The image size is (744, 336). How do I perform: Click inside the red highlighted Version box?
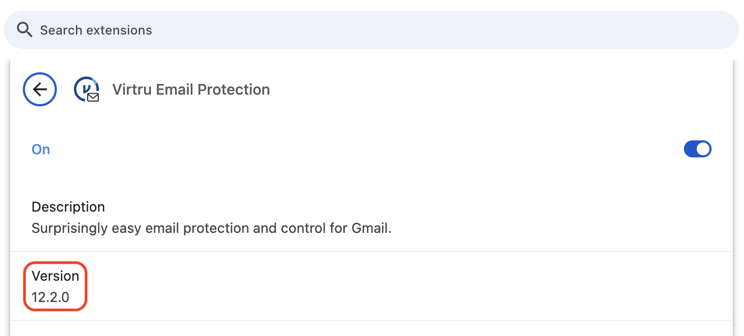click(x=55, y=286)
